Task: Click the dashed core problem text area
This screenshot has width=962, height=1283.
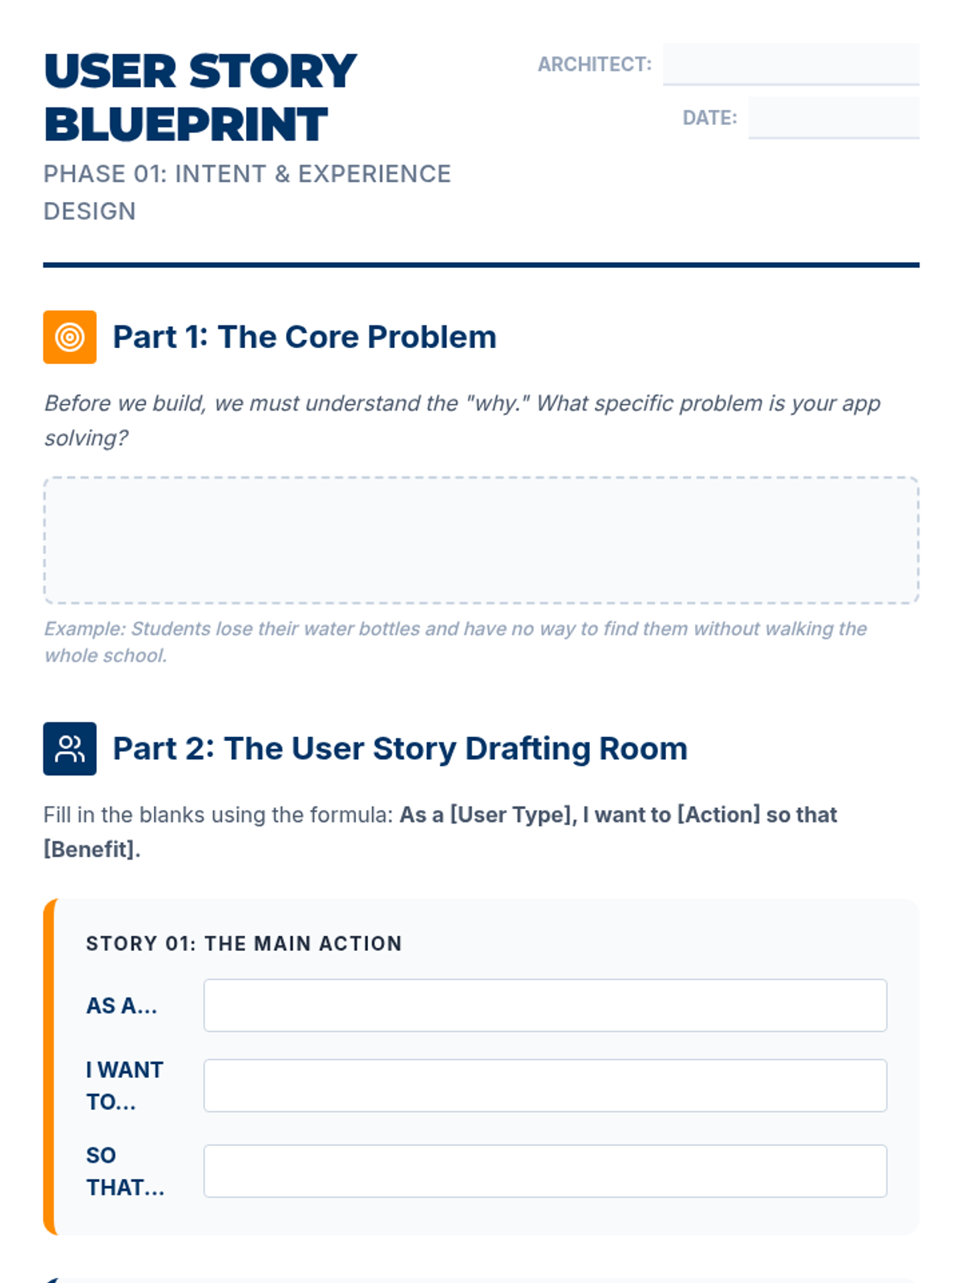Action: pos(481,540)
